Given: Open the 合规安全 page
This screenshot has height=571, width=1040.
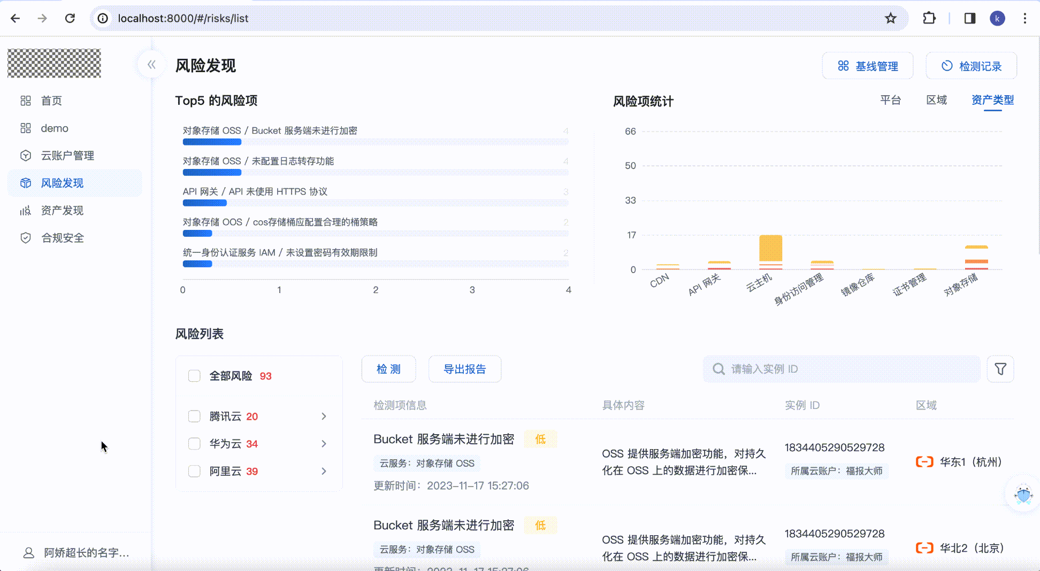Looking at the screenshot, I should 63,238.
